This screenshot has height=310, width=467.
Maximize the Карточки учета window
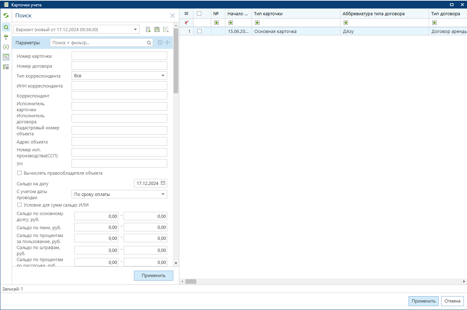451,5
